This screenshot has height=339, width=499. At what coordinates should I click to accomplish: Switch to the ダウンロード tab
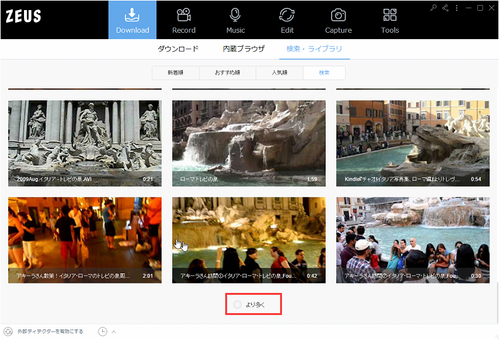(x=178, y=49)
